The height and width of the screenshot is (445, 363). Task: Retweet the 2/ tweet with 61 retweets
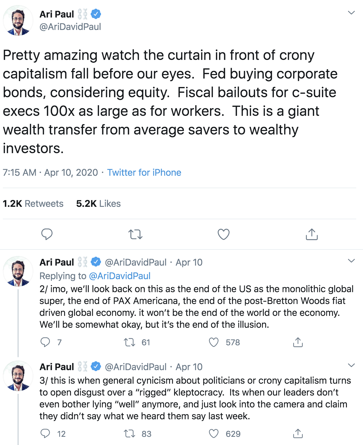(129, 342)
